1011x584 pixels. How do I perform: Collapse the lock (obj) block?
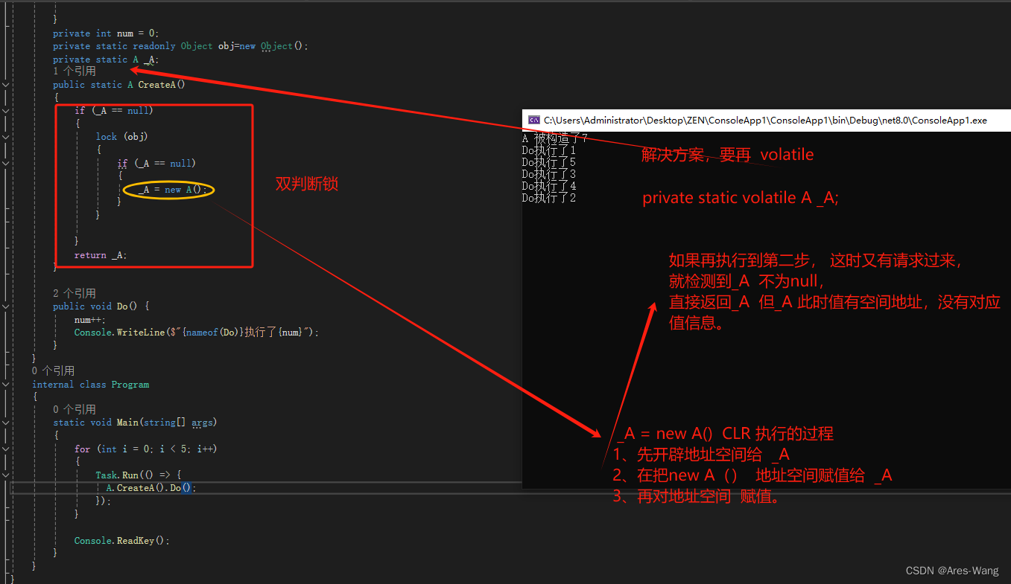[6, 137]
